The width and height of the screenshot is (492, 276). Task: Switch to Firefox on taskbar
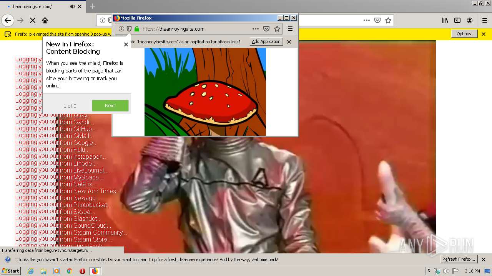click(x=95, y=271)
